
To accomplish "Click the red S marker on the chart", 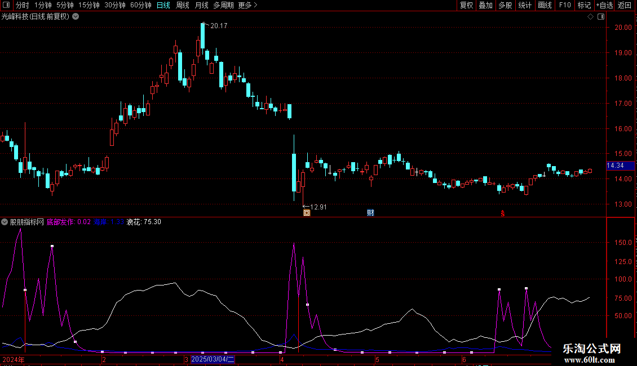I will pos(502,213).
